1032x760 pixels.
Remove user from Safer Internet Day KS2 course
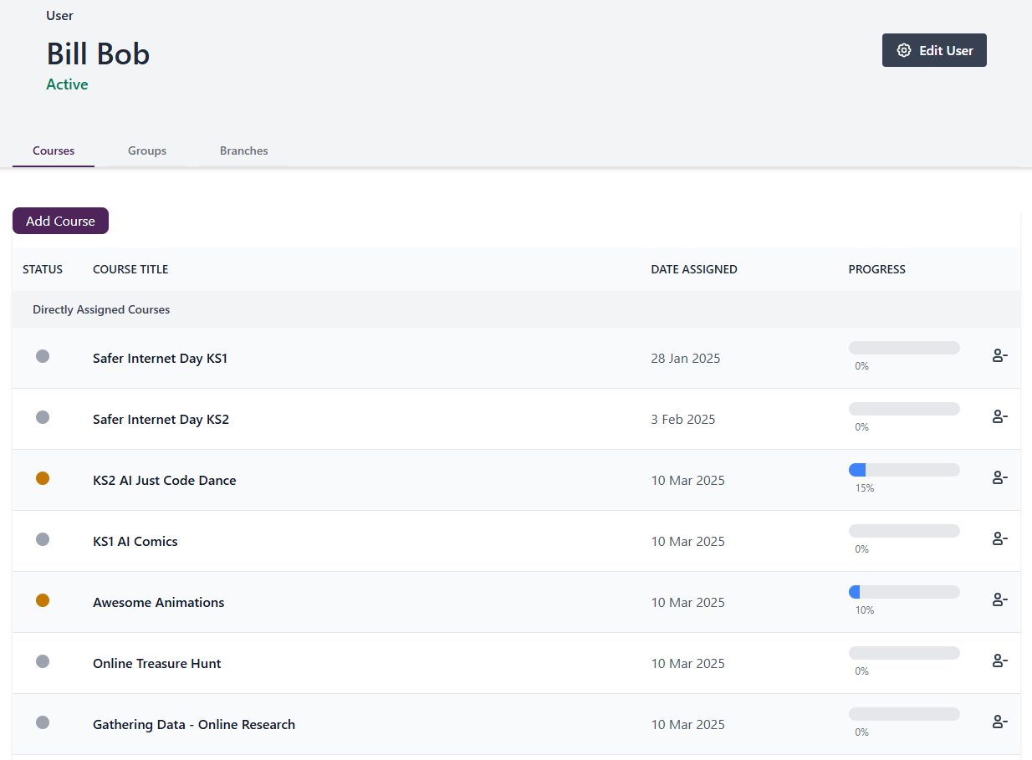(999, 417)
